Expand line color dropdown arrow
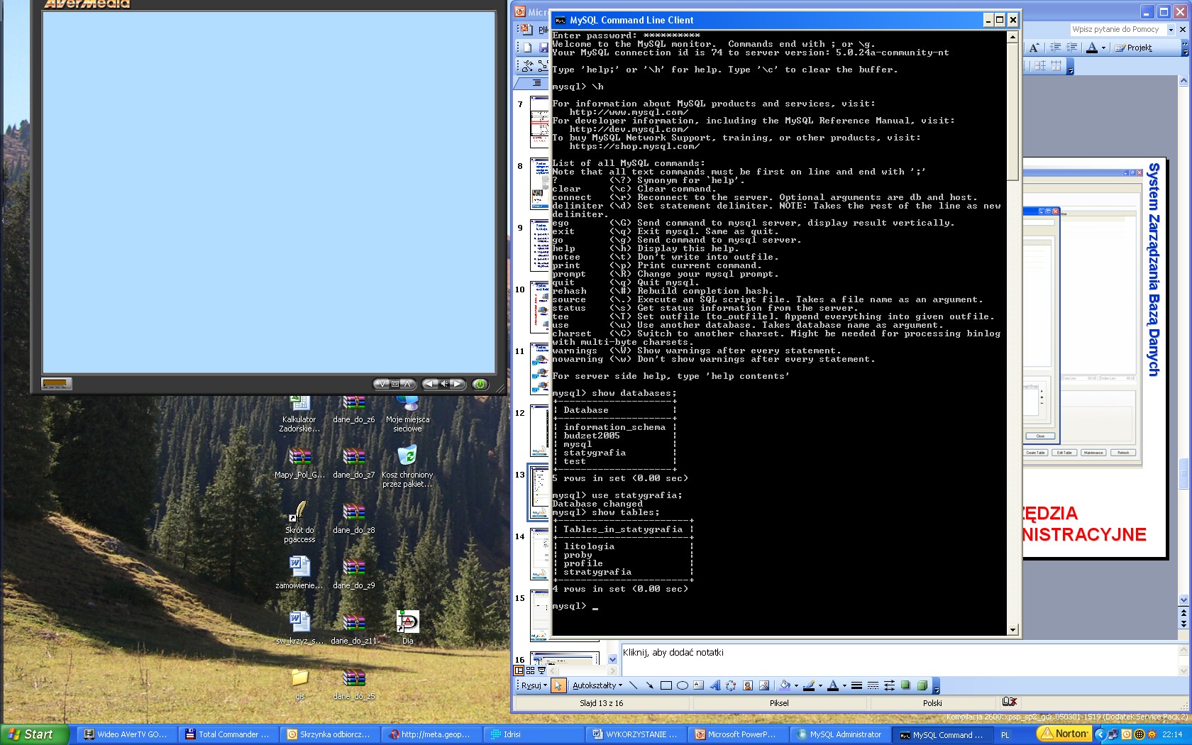 coord(820,685)
